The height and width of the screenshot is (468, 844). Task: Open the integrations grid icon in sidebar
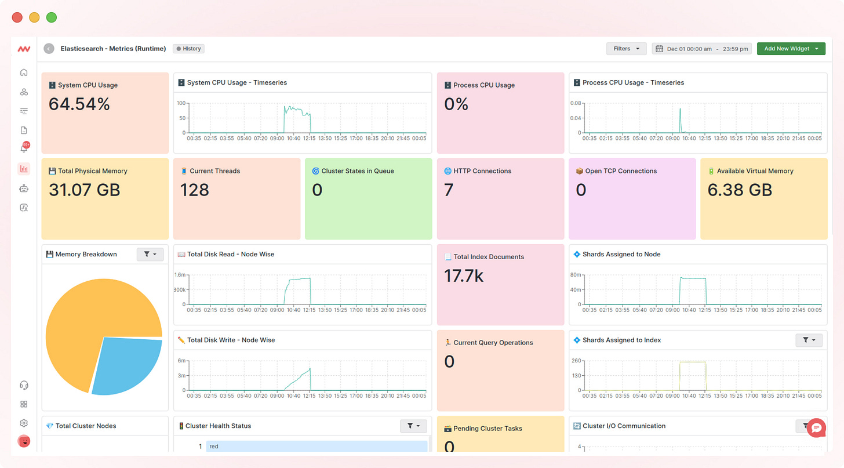[24, 404]
